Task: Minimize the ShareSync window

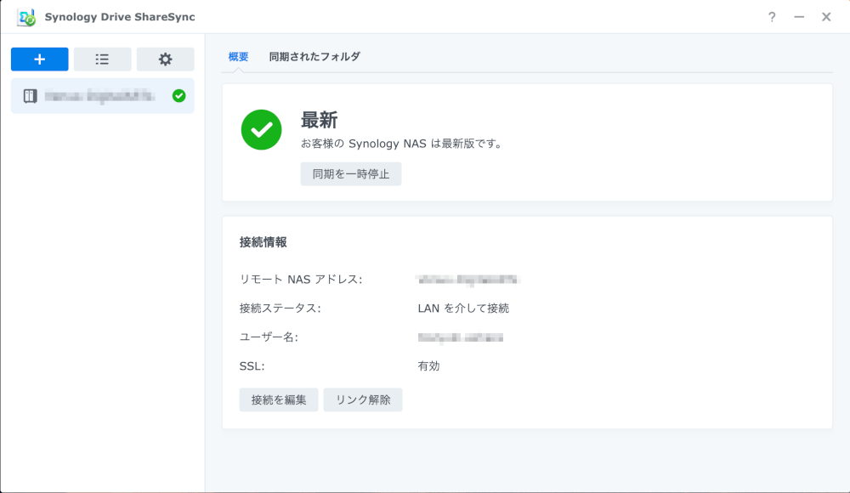Action: 799,17
